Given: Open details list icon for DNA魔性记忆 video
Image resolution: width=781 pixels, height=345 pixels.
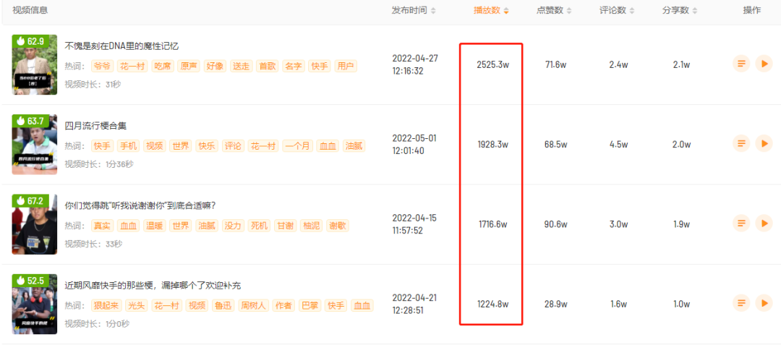Looking at the screenshot, I should click(x=741, y=64).
